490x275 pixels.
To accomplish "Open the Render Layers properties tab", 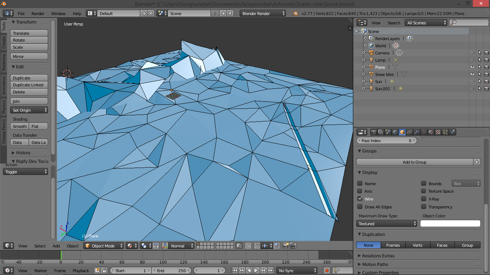I will point(381,132).
